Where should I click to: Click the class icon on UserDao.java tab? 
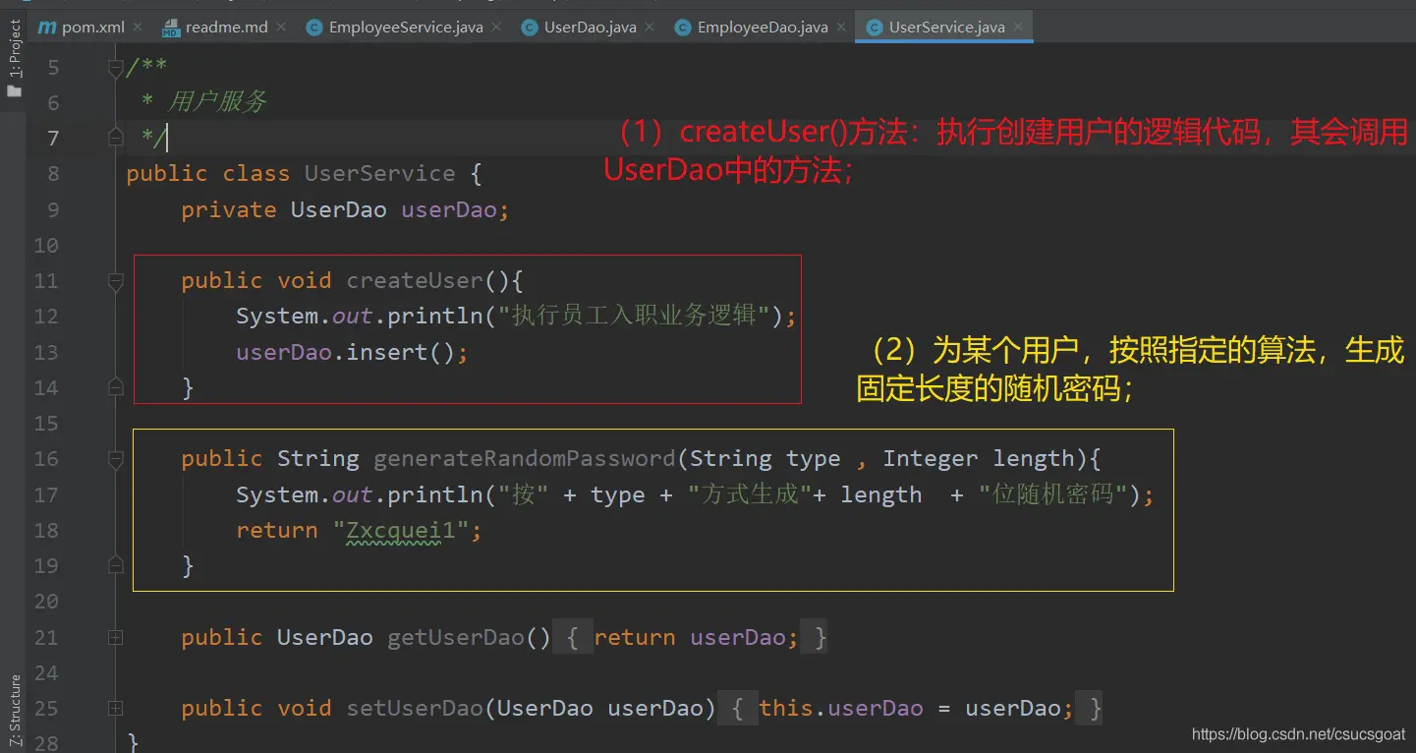point(530,28)
